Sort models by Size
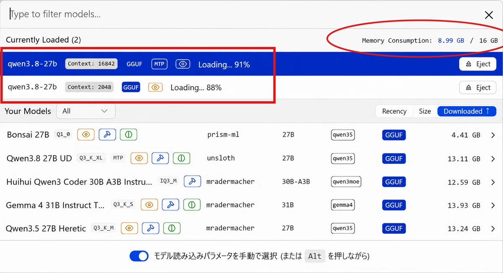 425,111
